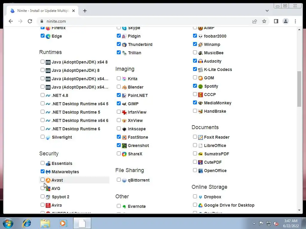Click the Avira red icon
This screenshot has width=306, height=229.
[x=48, y=205]
